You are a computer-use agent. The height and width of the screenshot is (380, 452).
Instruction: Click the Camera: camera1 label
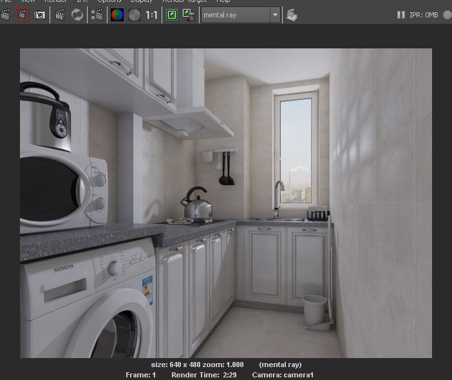[x=283, y=375]
